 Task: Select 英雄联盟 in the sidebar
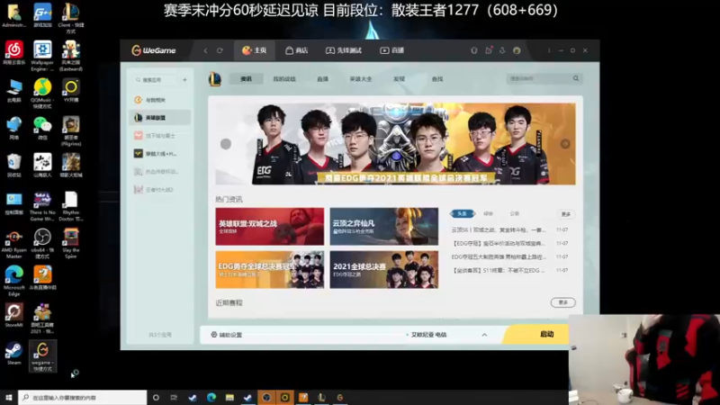point(160,118)
